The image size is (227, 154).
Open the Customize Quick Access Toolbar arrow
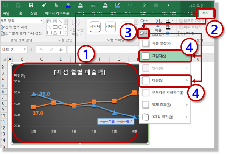point(168,5)
